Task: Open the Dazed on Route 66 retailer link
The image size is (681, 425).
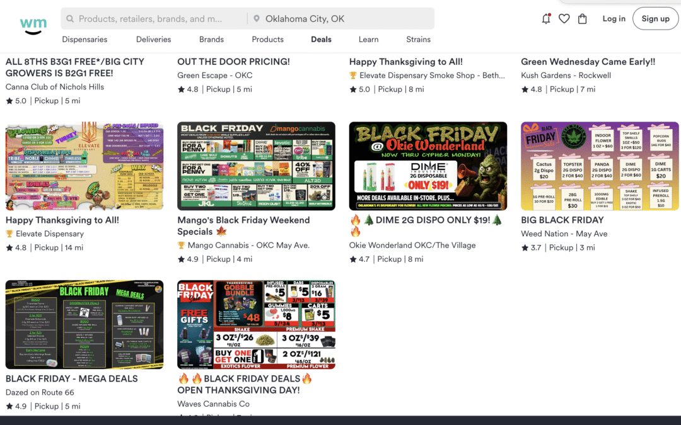Action: (40, 392)
